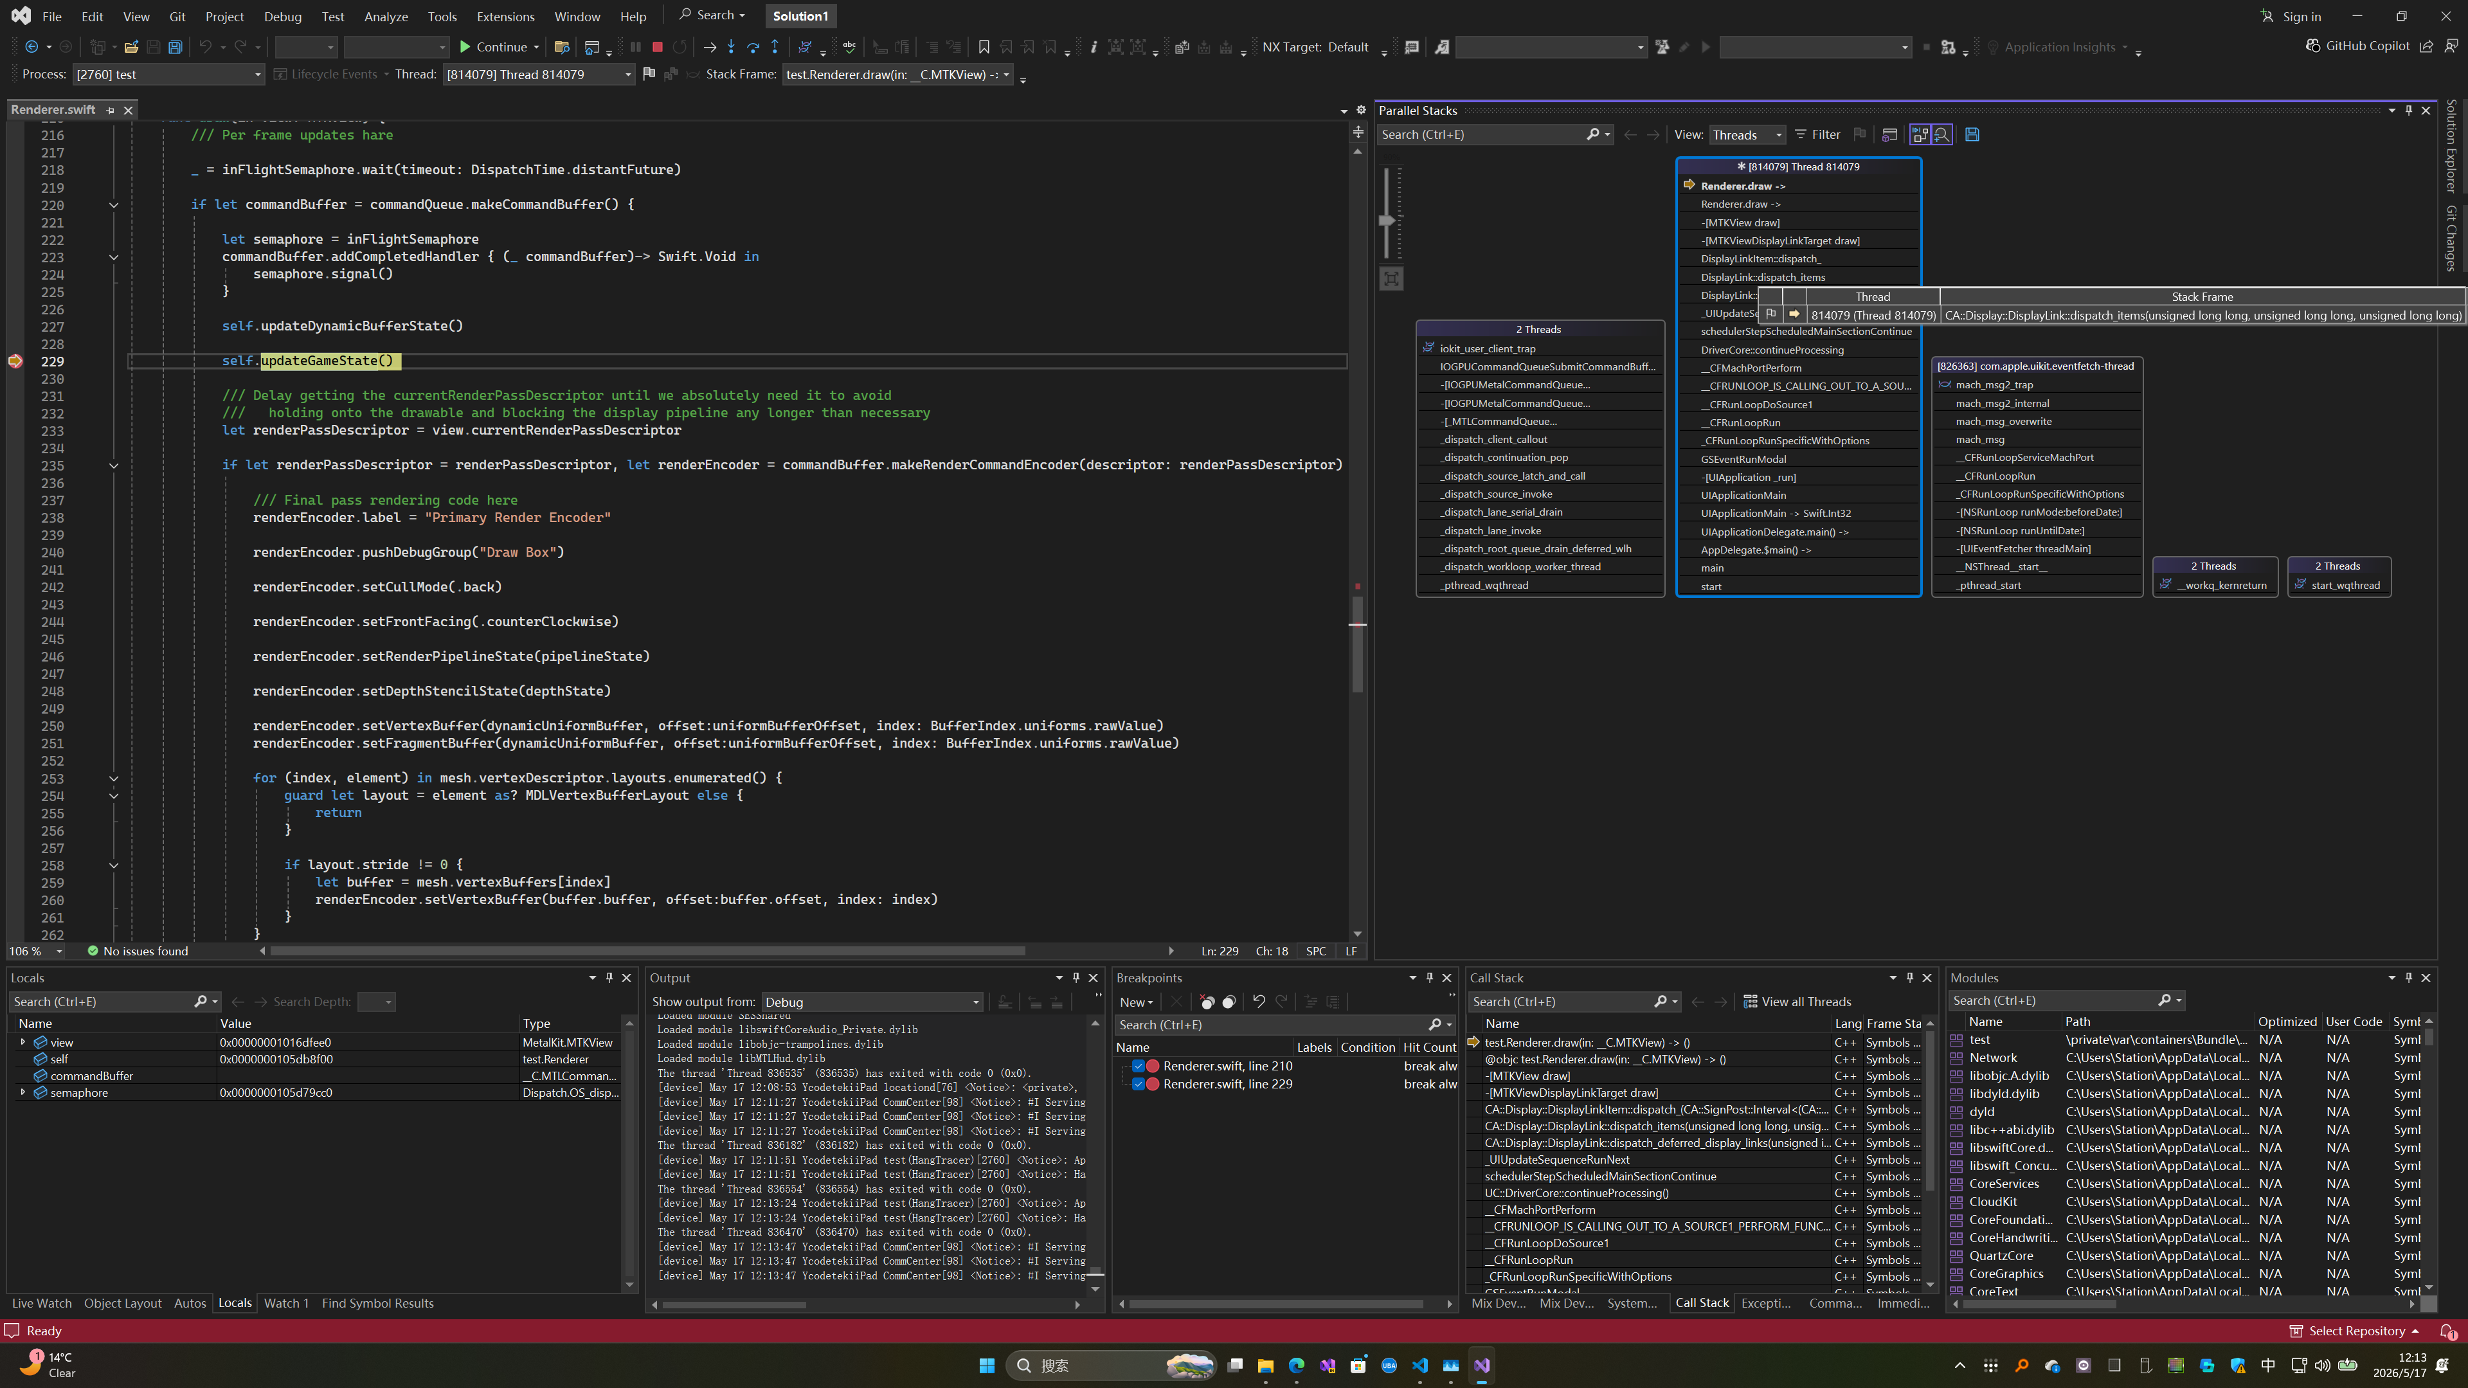The height and width of the screenshot is (1388, 2468).
Task: Open the Analyze menu
Action: point(386,16)
